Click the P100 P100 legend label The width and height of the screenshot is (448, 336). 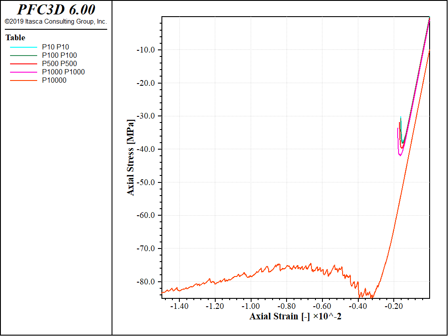(x=59, y=56)
